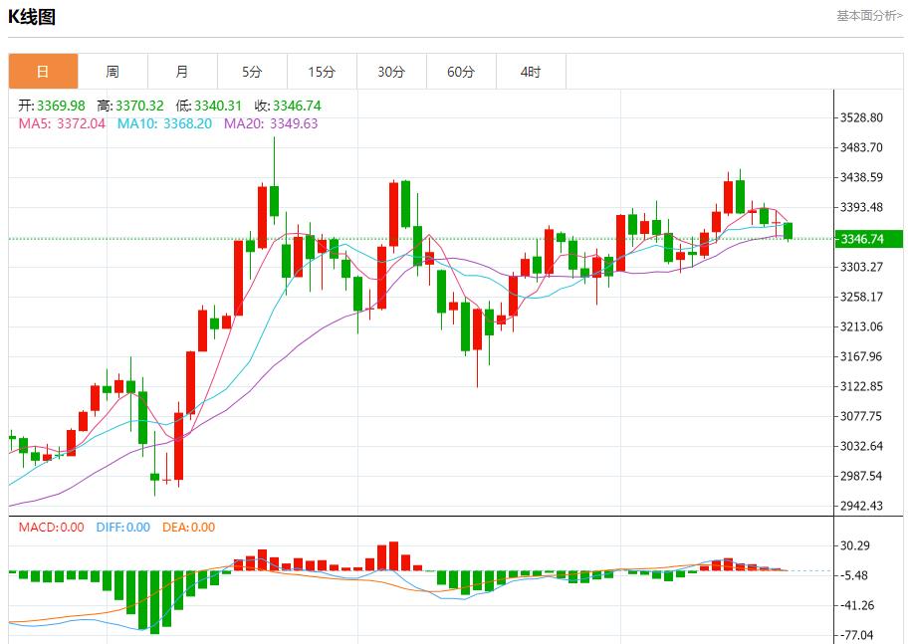Select the 日 daily chart tab
The image size is (908, 644).
(x=43, y=72)
